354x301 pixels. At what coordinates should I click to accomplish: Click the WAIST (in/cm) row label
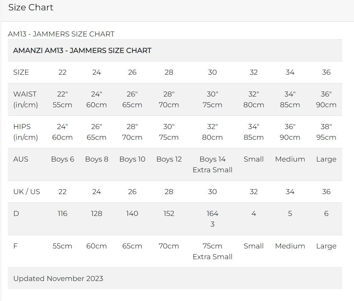pos(25,99)
